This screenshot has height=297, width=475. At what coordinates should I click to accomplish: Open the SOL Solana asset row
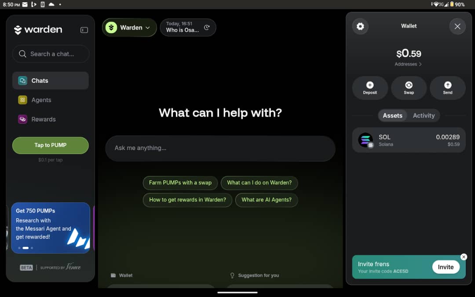click(x=409, y=140)
